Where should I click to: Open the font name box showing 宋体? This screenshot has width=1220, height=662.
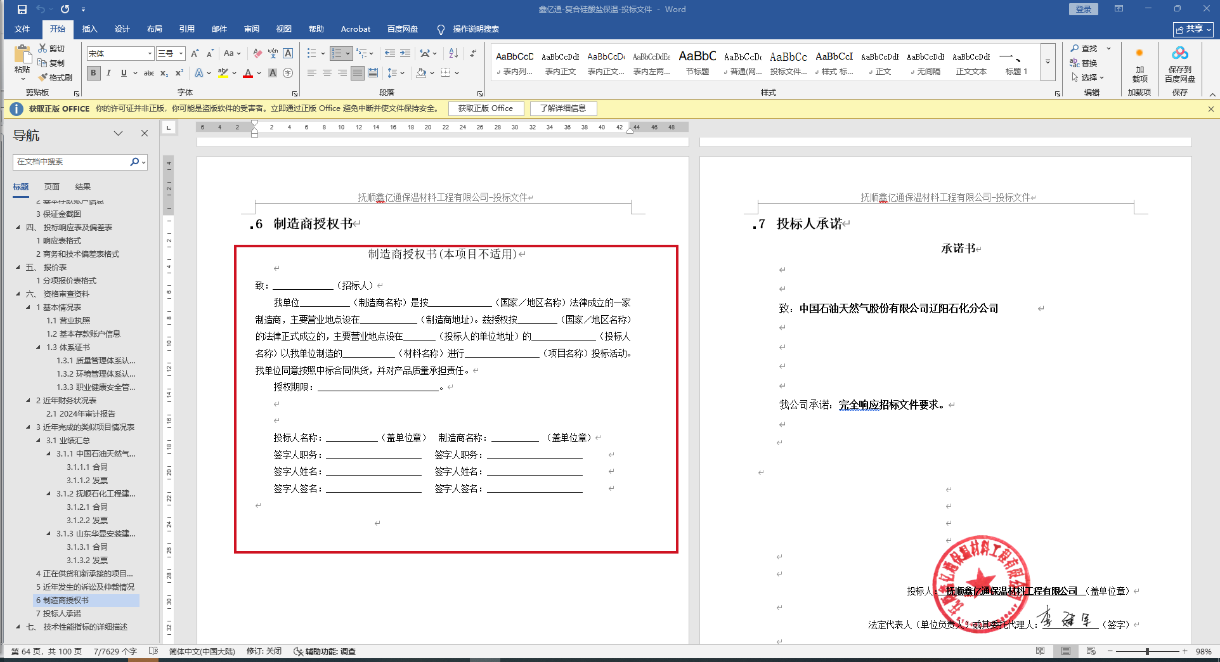pyautogui.click(x=120, y=54)
